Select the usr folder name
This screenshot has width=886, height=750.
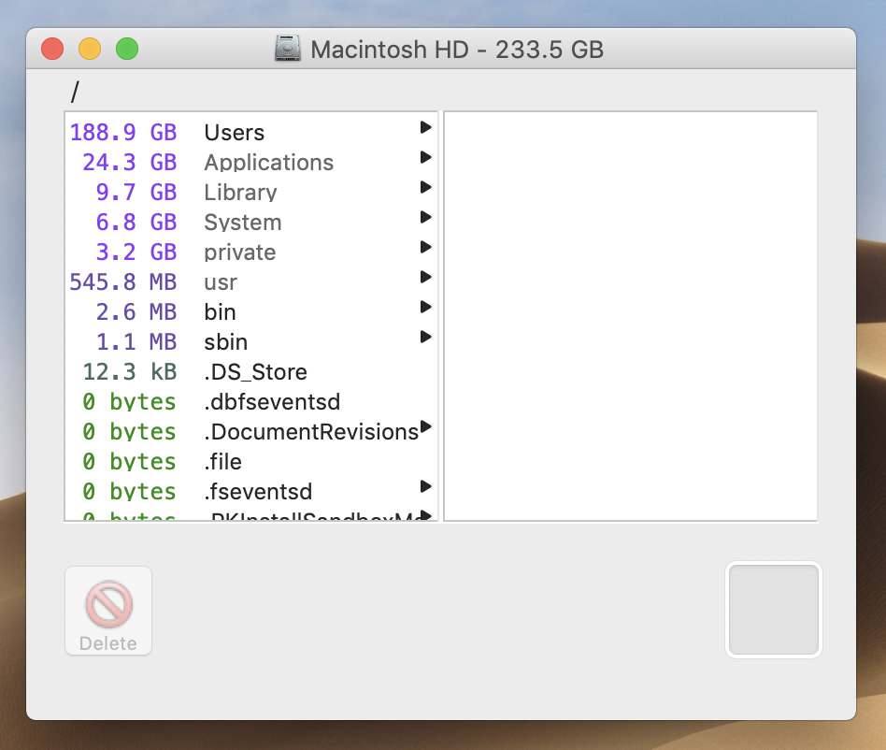[x=221, y=282]
